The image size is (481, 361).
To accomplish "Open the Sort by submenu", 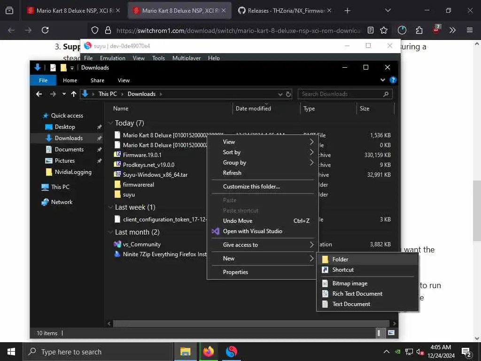I will (263, 152).
